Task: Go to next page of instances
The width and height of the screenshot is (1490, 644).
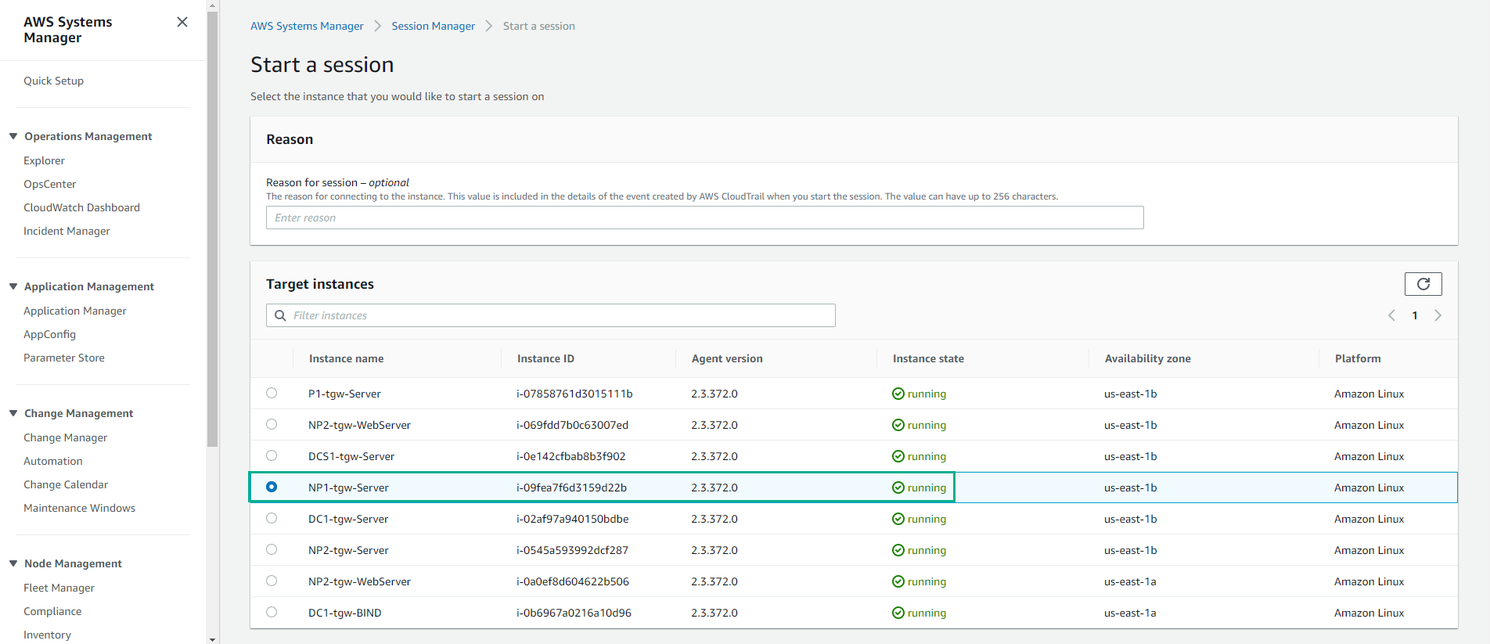Action: point(1438,315)
